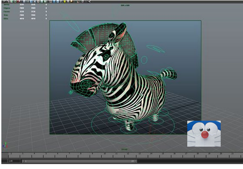Click the checkered textured-display toolbar icon
The image size is (243, 169).
coord(61,1)
